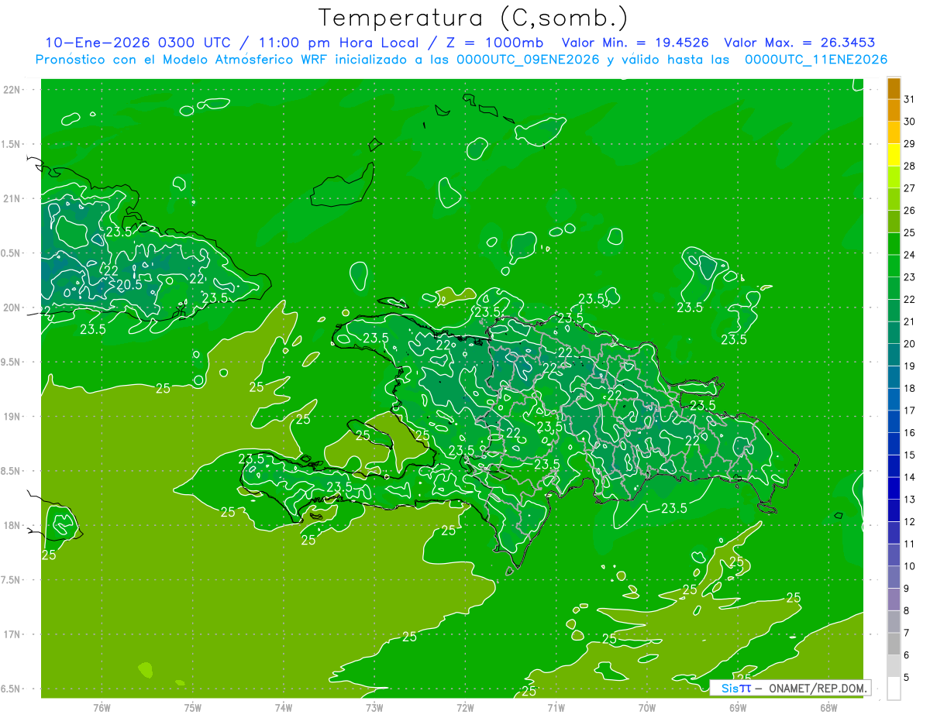Image resolution: width=930 pixels, height=718 pixels.
Task: Click the 'Valor Min. = 19.4526' value
Action: pyautogui.click(x=635, y=43)
